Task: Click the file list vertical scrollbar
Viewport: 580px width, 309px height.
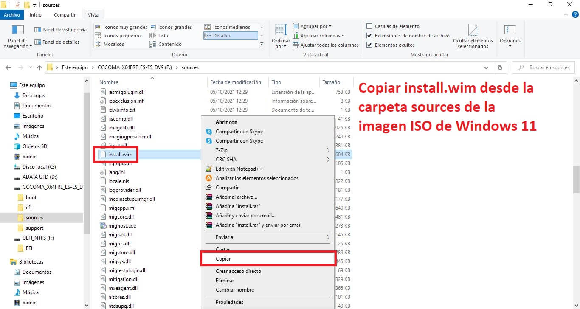Action: pyautogui.click(x=576, y=179)
